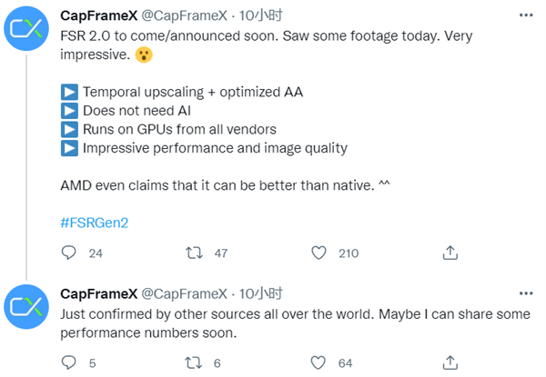Image resolution: width=546 pixels, height=377 pixels.
Task: Share the 'Just confirmed' tweet
Action: coord(449,362)
